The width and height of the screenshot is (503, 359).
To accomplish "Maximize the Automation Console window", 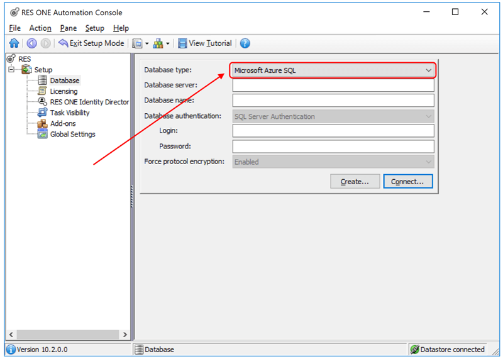I will pyautogui.click(x=455, y=12).
